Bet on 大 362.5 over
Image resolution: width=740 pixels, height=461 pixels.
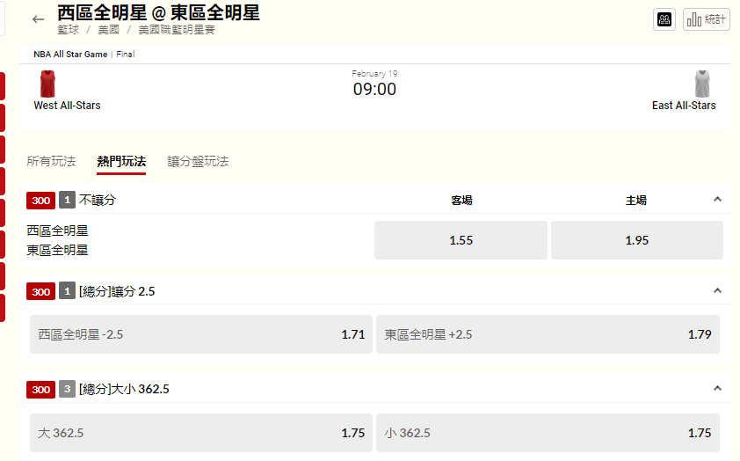coord(201,433)
